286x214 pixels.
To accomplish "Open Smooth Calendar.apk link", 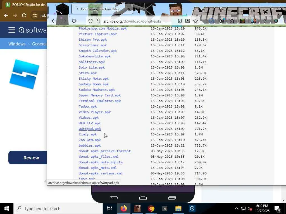I will pos(98,51).
